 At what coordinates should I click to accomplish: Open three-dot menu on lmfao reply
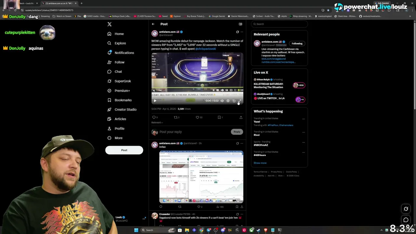coord(241,143)
